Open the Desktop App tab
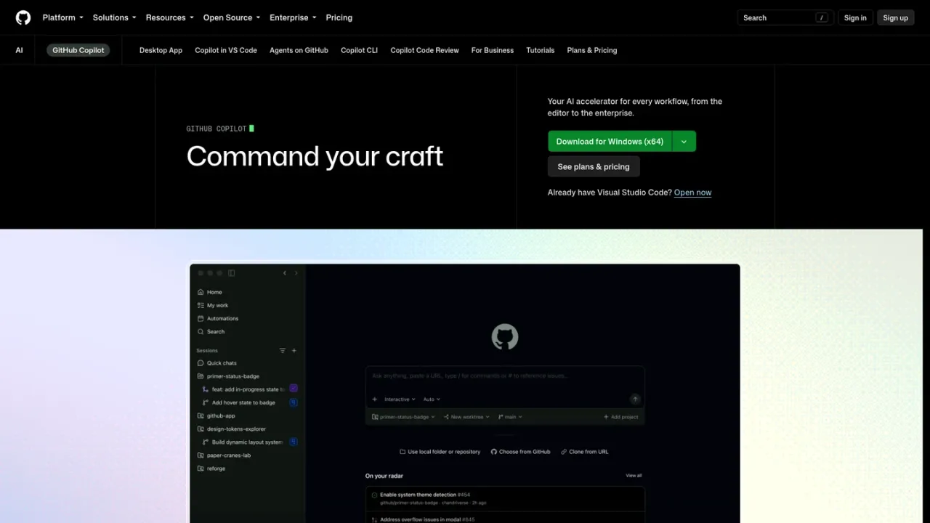This screenshot has height=523, width=930. point(161,50)
